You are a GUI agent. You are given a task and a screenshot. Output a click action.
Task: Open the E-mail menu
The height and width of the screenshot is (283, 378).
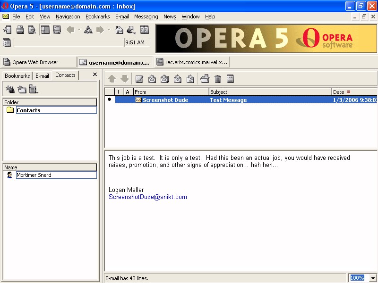pyautogui.click(x=122, y=17)
